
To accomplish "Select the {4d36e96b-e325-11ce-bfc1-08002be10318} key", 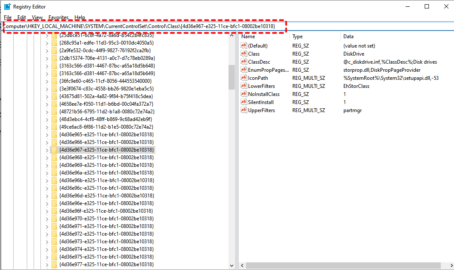I will point(106,180).
